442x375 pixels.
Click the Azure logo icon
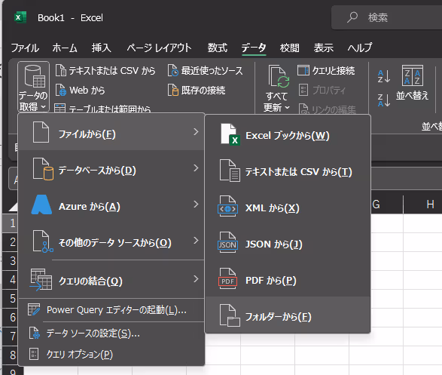point(41,204)
